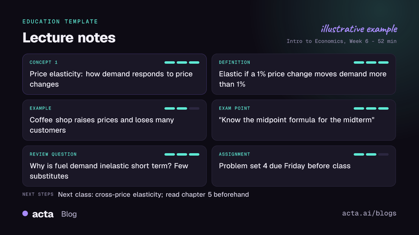Click the "NEXT STEPS" label
Viewport: 419px width, 235px height.
(x=38, y=194)
